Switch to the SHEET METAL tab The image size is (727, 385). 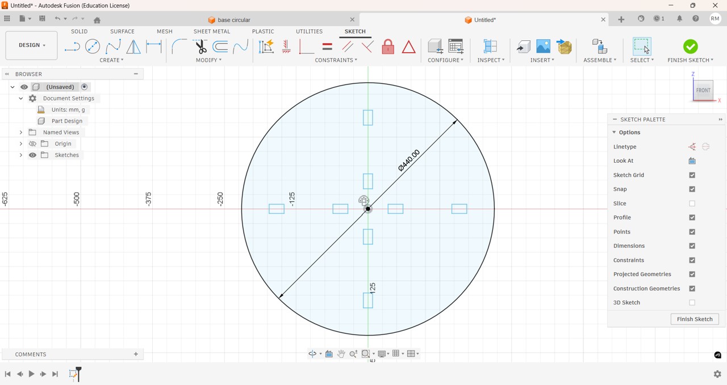212,32
